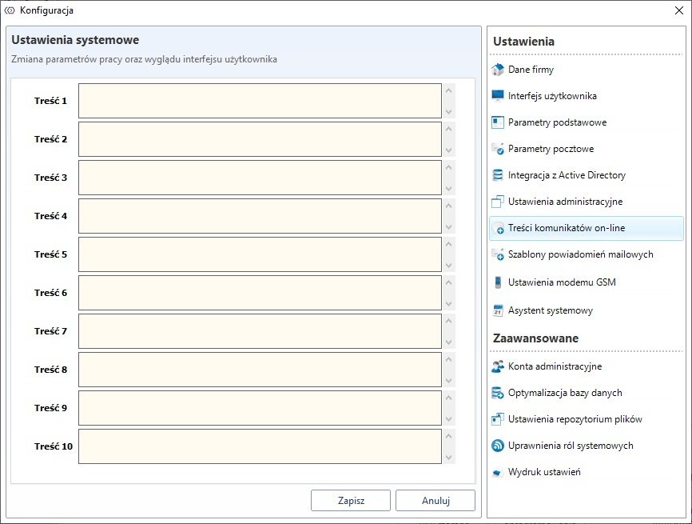Image resolution: width=692 pixels, height=524 pixels.
Task: Click the Asystent systemowy calendar icon
Action: [498, 310]
